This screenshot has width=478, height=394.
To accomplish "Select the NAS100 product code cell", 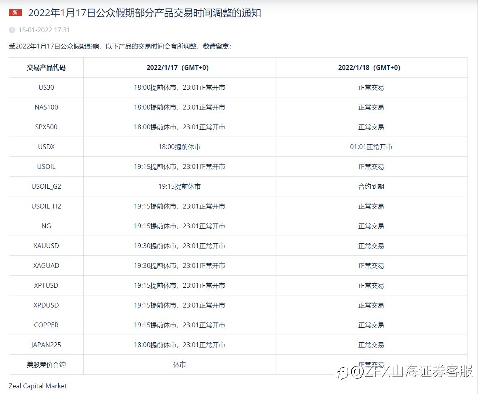I will [x=47, y=107].
